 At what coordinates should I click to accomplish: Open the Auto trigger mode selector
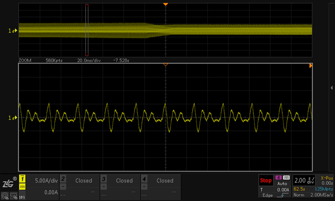(x=282, y=184)
